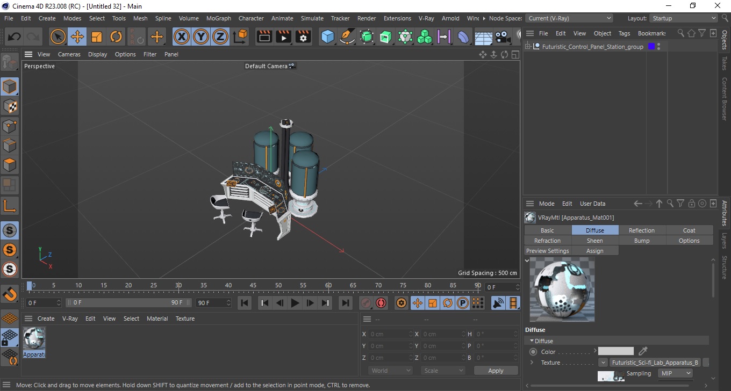Pick color with the eyedropper
Screen dimensions: 731x391
pyautogui.click(x=642, y=351)
